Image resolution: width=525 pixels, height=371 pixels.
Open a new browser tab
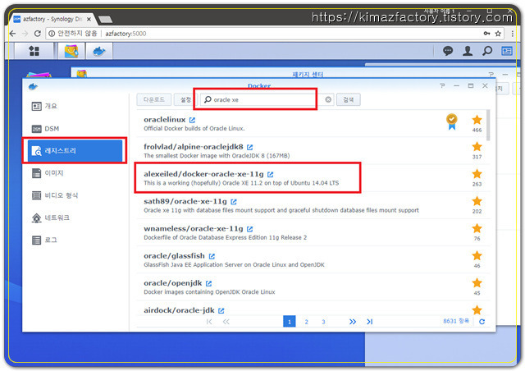106,20
